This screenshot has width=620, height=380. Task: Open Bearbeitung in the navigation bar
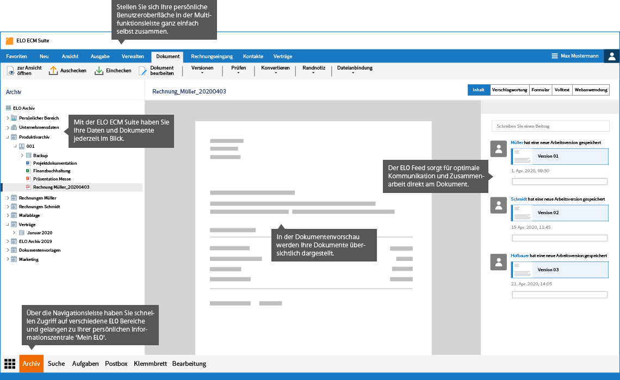coord(189,364)
